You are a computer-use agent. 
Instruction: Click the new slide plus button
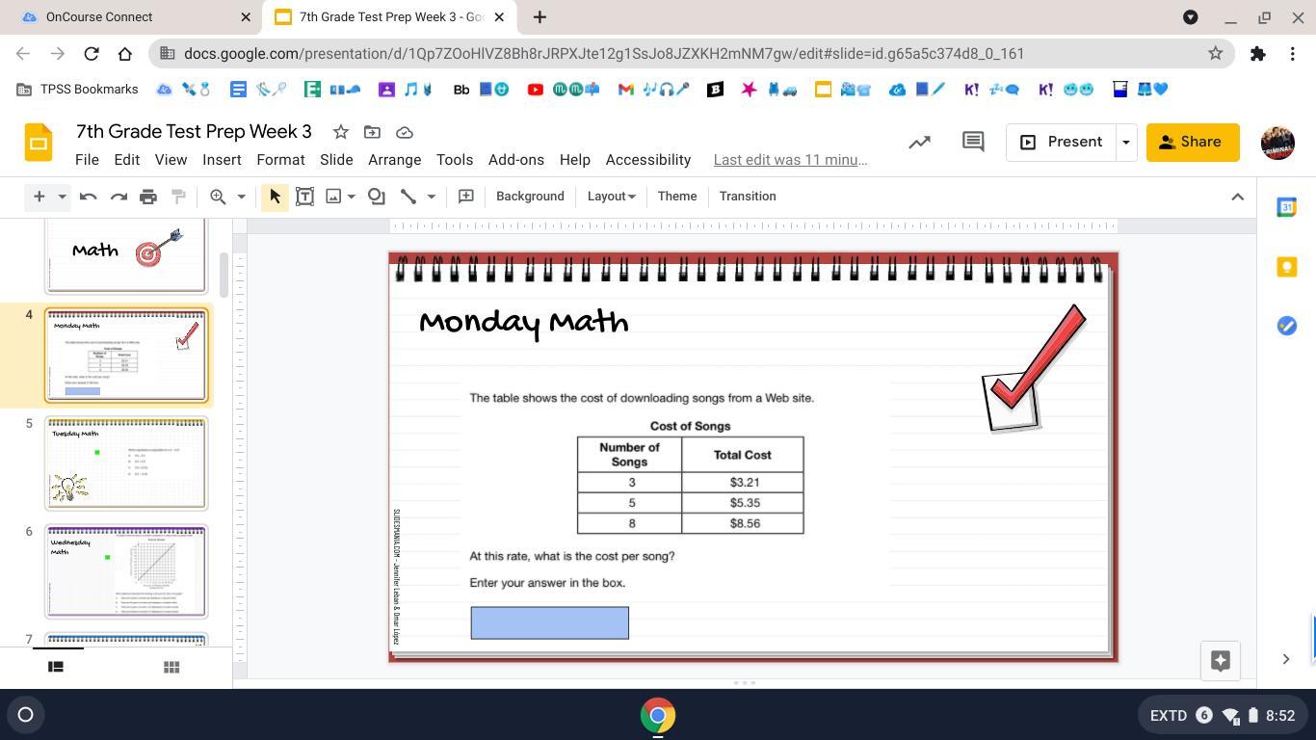point(39,197)
